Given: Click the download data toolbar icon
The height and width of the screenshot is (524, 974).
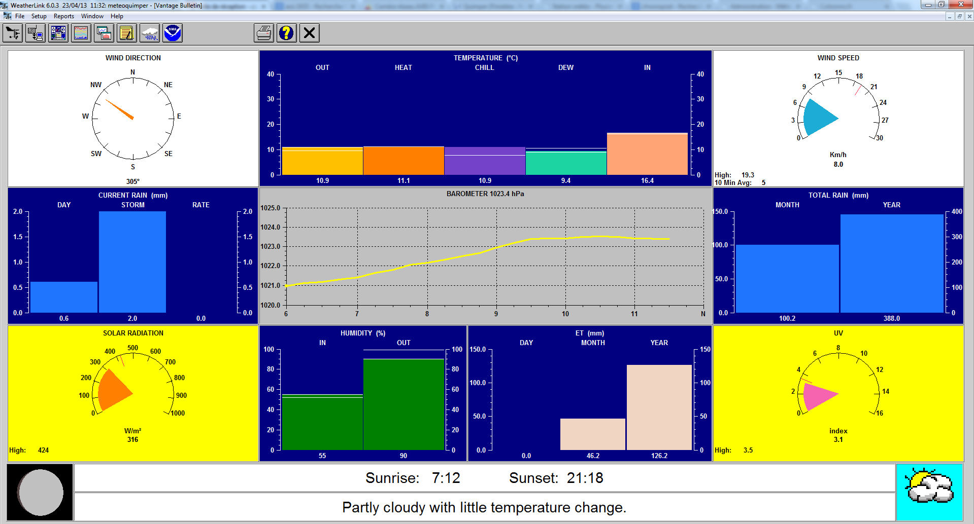Looking at the screenshot, I should point(36,33).
